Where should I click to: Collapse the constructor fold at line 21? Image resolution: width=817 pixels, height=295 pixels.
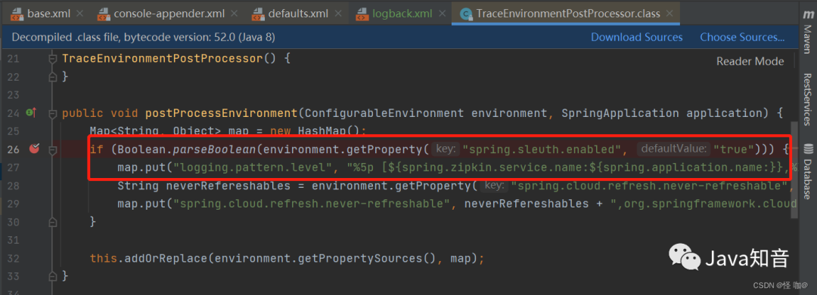[52, 59]
